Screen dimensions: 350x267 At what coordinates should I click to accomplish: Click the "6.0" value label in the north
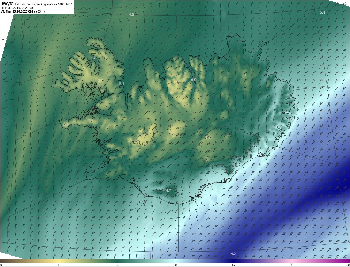click(194, 79)
